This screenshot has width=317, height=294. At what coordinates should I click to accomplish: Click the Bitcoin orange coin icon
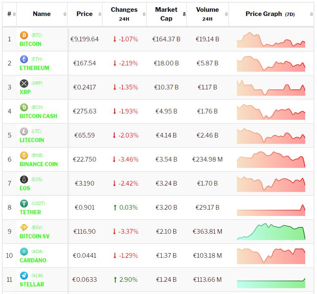[24, 35]
